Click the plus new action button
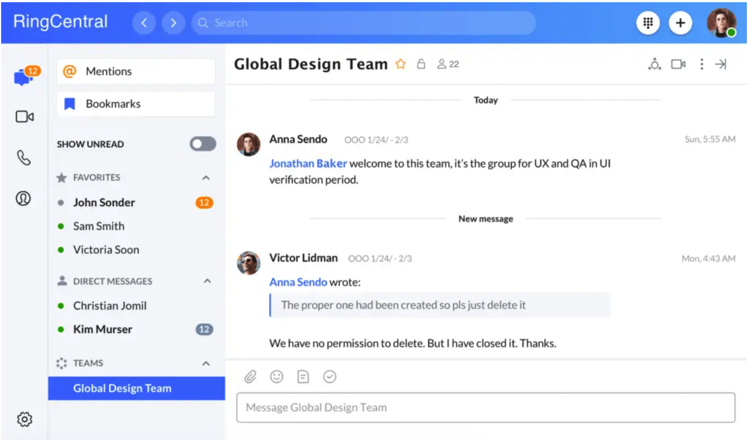748x440 pixels. 681,23
